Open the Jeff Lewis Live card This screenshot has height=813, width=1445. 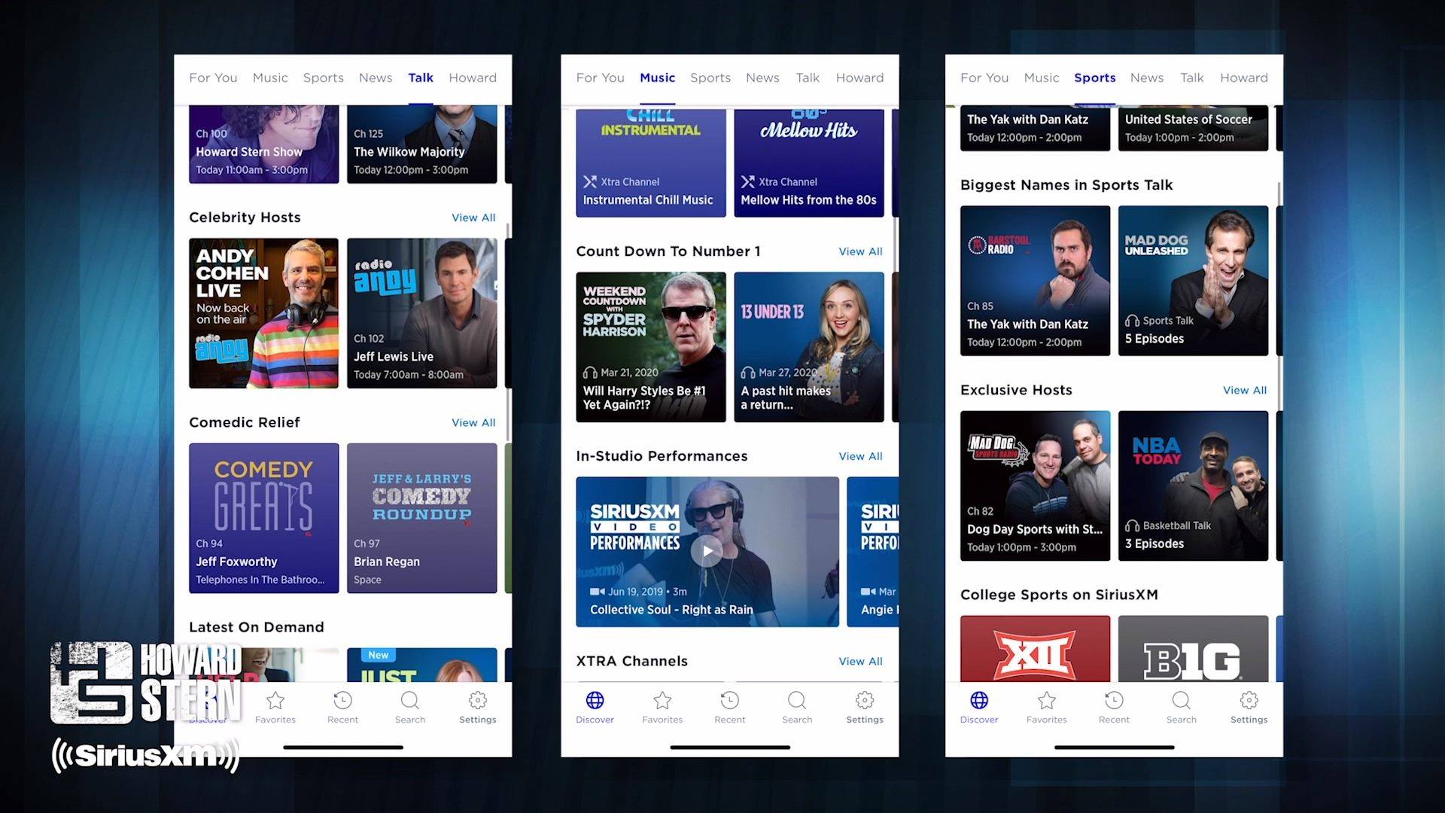[422, 313]
